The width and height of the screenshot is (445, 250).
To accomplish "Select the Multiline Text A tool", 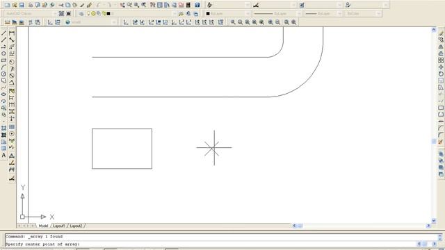I will [3, 156].
